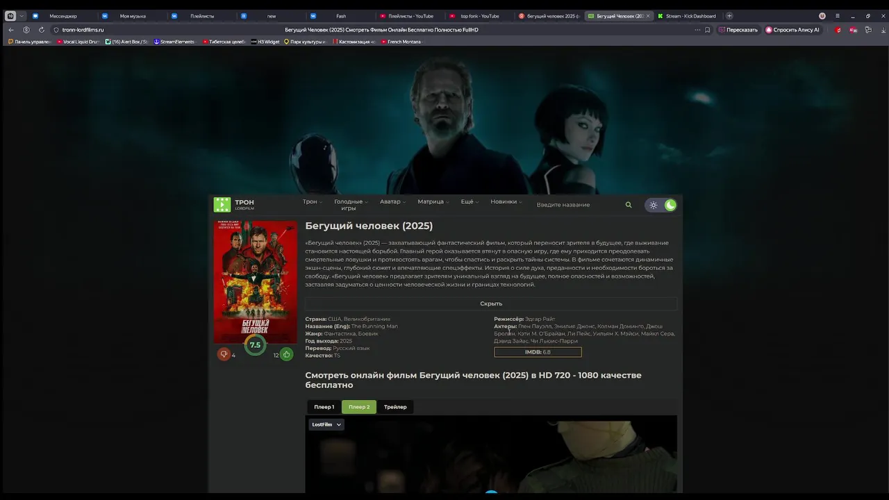Expand the Голодные игры menu dropdown
This screenshot has height=500, width=889.
tap(351, 205)
